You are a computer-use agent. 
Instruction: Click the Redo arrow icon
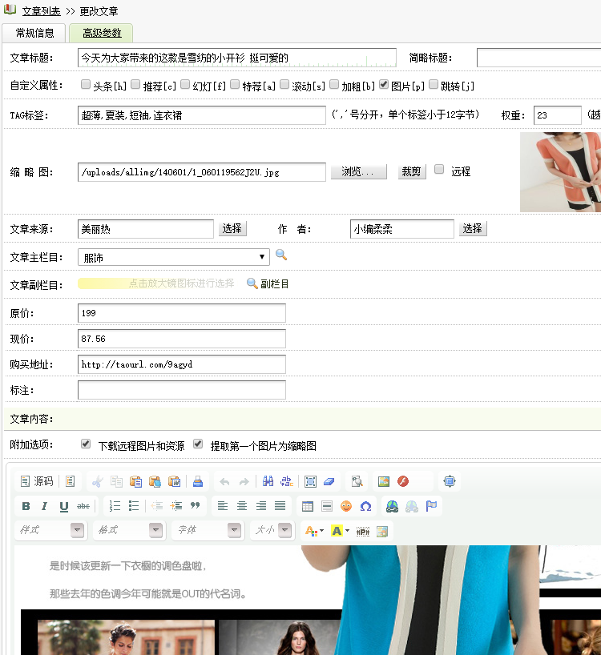point(244,482)
